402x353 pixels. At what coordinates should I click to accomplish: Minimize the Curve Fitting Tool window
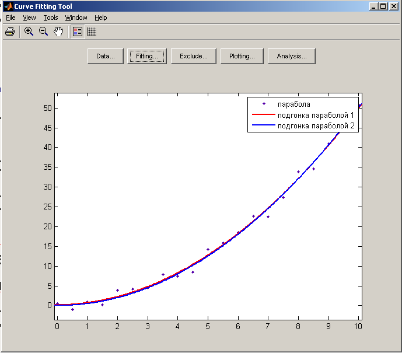373,6
